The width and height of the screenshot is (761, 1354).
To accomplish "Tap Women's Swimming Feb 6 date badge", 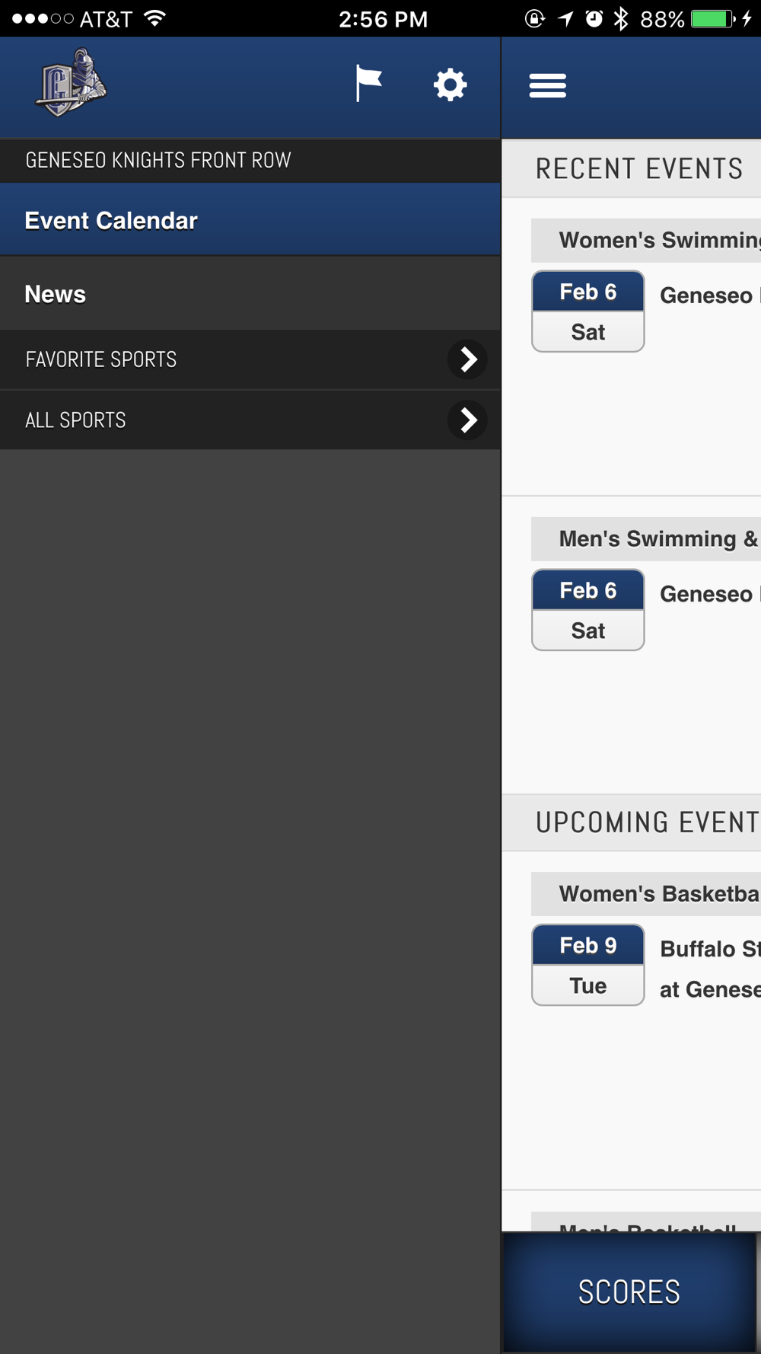I will [588, 311].
